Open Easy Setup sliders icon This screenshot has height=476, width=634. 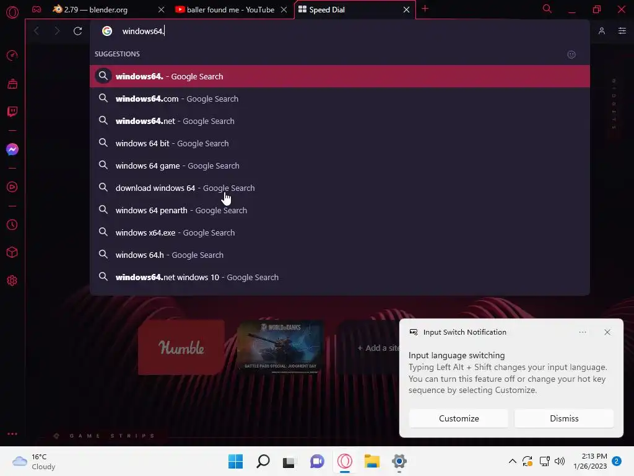[x=622, y=31]
